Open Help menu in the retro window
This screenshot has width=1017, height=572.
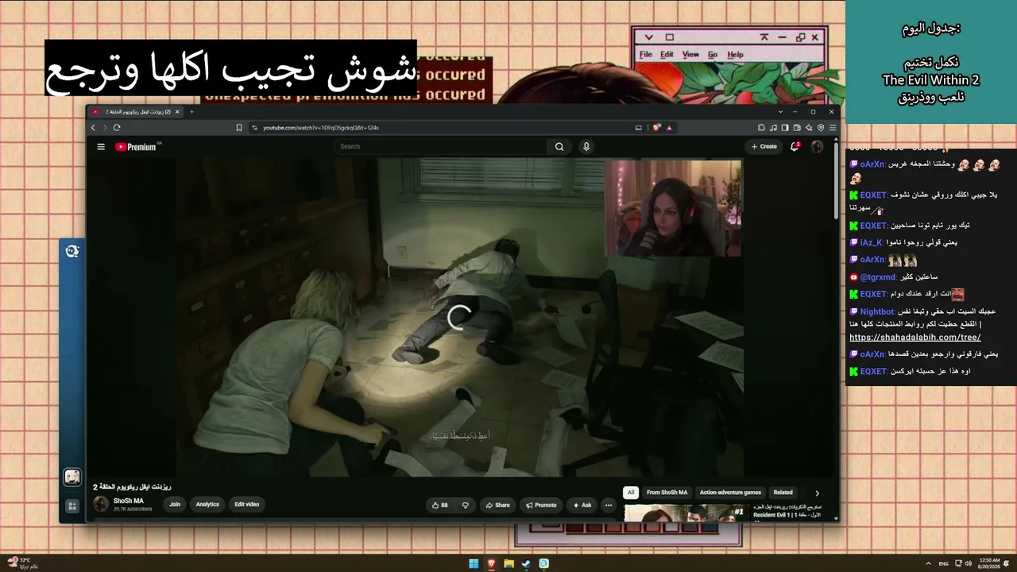pos(736,55)
